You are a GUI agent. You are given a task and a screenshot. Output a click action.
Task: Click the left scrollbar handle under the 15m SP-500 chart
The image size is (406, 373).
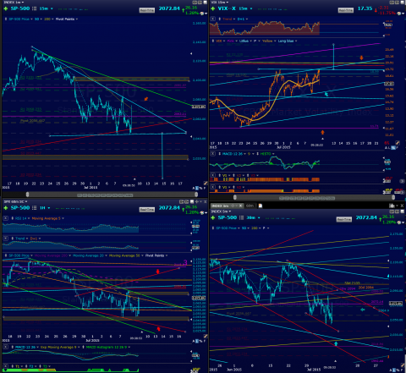[x=27, y=195]
